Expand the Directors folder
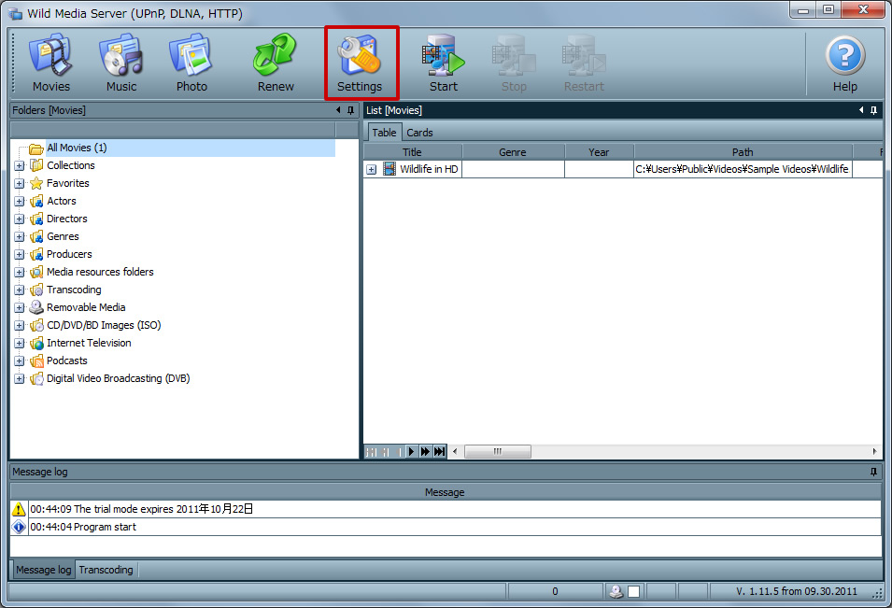This screenshot has height=608, width=892. 20,219
